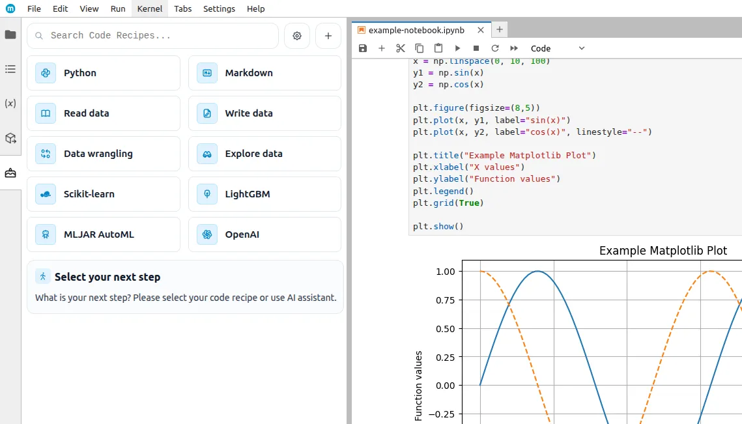Screen dimensions: 742x424
Task: Open the Settings menu
Action: click(219, 8)
